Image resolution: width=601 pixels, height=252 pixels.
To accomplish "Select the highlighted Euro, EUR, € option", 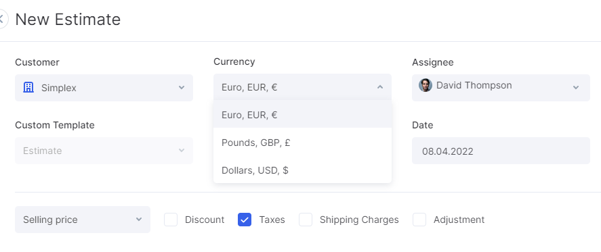I will [302, 115].
